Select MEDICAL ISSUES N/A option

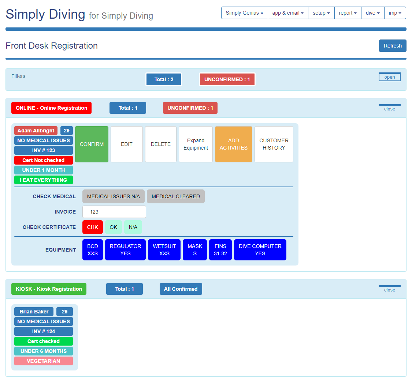click(x=113, y=196)
